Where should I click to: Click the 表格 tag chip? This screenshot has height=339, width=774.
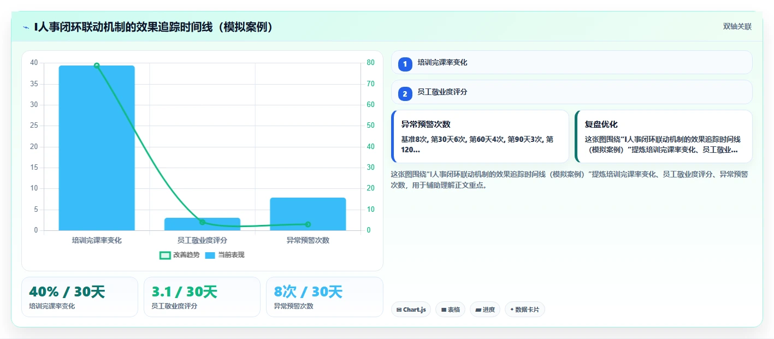pyautogui.click(x=450, y=310)
